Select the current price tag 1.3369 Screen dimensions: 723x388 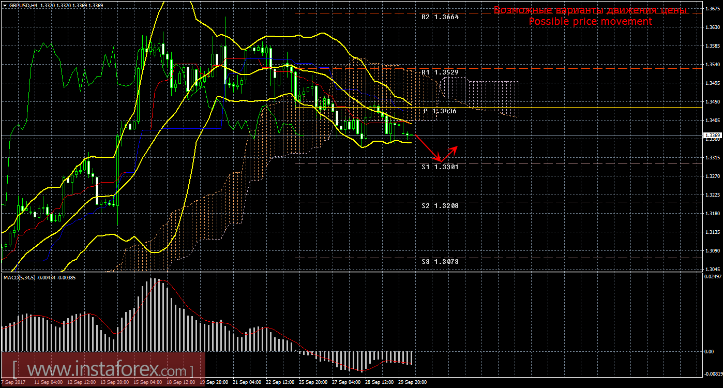tap(712, 135)
